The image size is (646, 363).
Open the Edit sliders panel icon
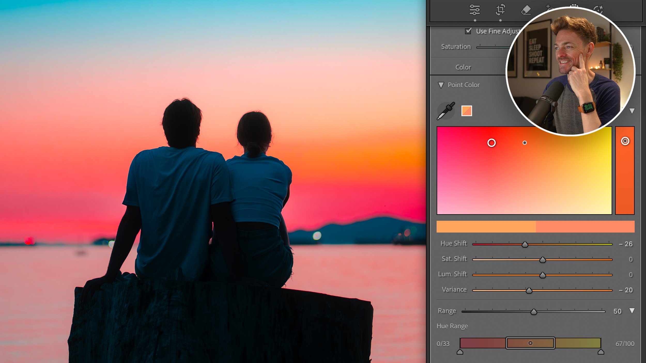tap(474, 10)
